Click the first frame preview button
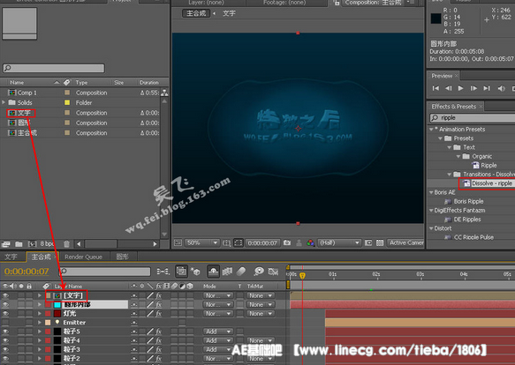 pyautogui.click(x=435, y=88)
